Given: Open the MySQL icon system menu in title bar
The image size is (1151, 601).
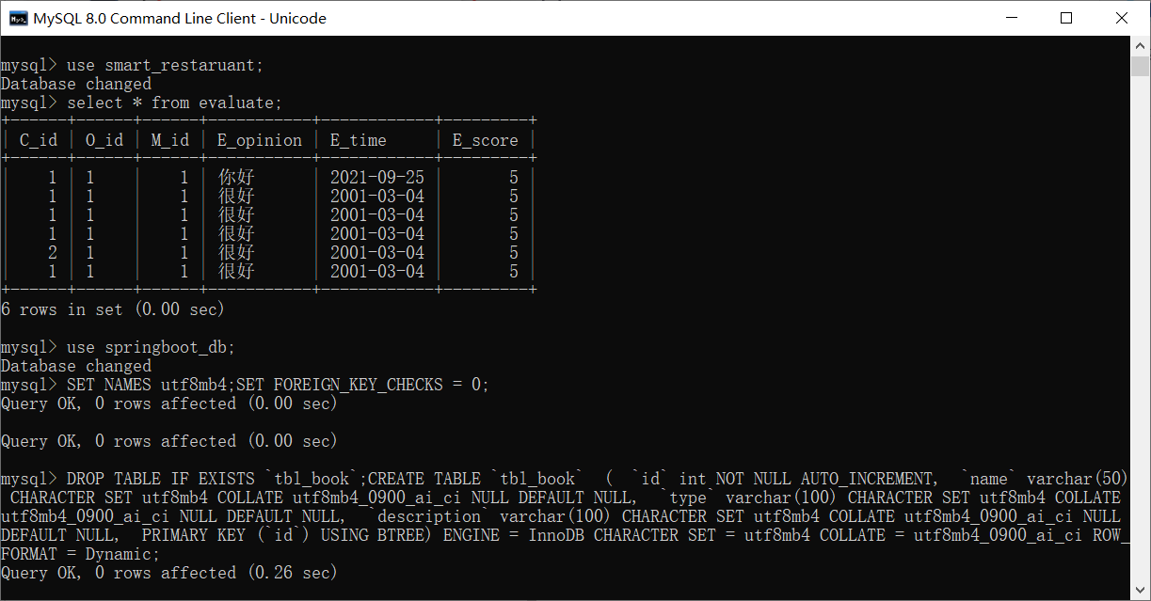Looking at the screenshot, I should tap(18, 18).
